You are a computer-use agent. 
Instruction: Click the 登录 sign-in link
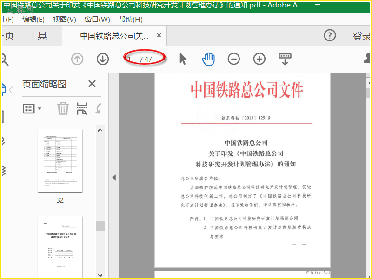362,36
